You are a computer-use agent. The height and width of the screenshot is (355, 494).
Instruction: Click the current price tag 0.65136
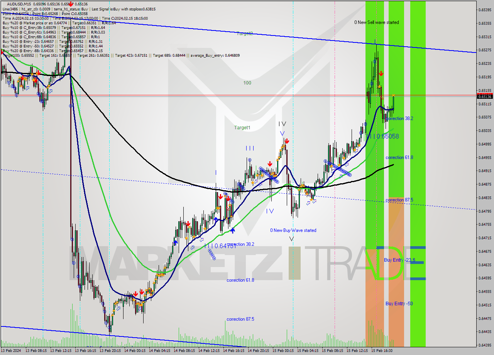pyautogui.click(x=484, y=96)
